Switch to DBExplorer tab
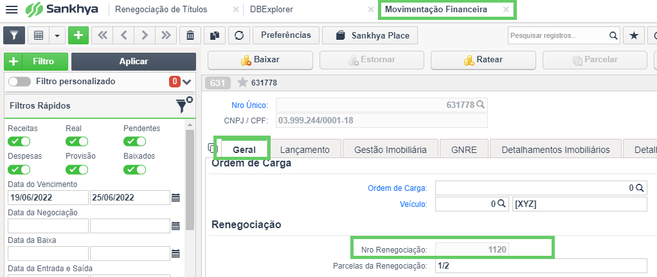The image size is (657, 277). click(271, 9)
